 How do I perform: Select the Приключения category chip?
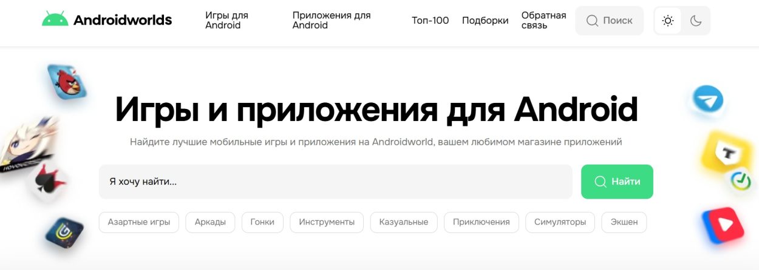click(482, 222)
